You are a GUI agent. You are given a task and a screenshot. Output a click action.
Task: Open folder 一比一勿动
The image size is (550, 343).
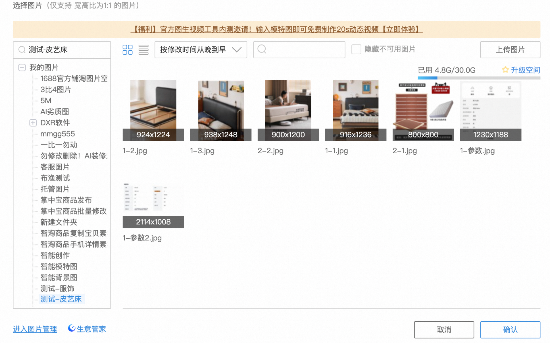point(59,145)
